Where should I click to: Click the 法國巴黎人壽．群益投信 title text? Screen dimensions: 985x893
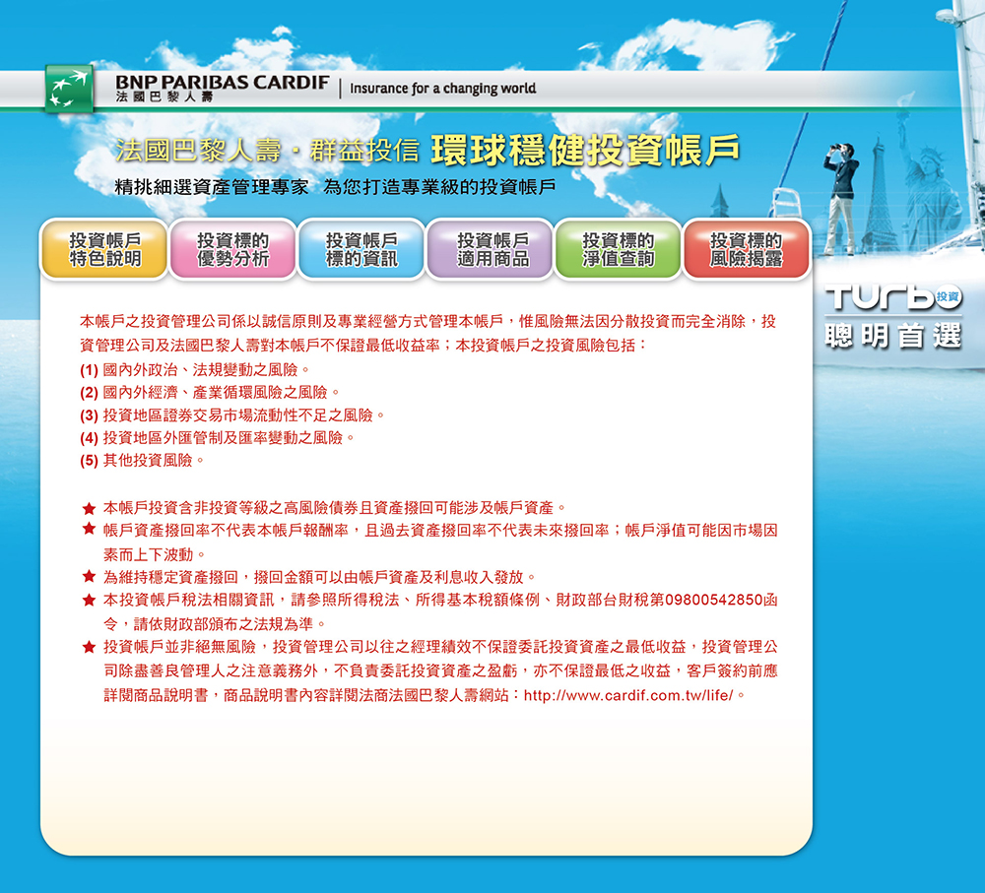[x=267, y=151]
